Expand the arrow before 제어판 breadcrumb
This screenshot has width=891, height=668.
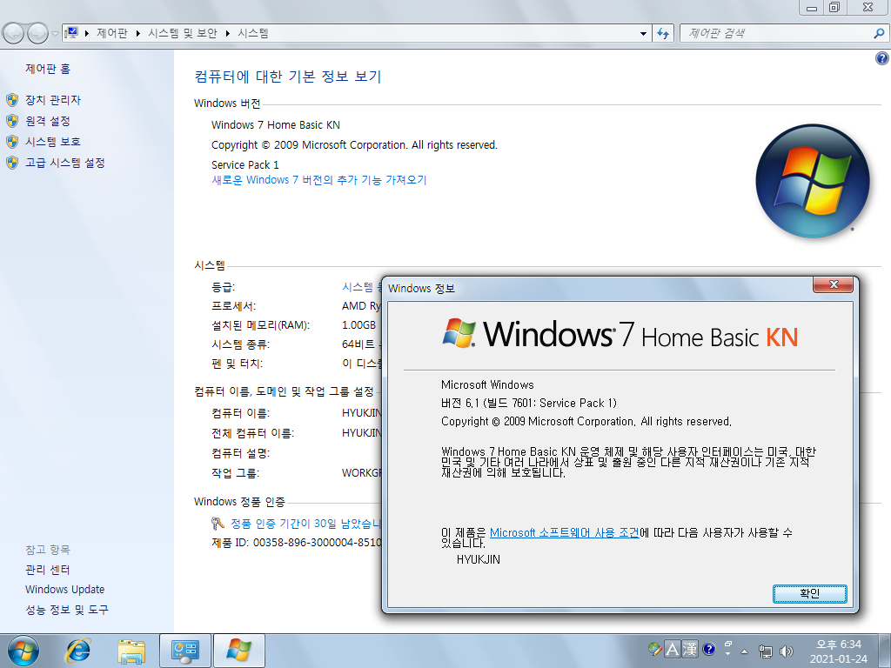(87, 34)
